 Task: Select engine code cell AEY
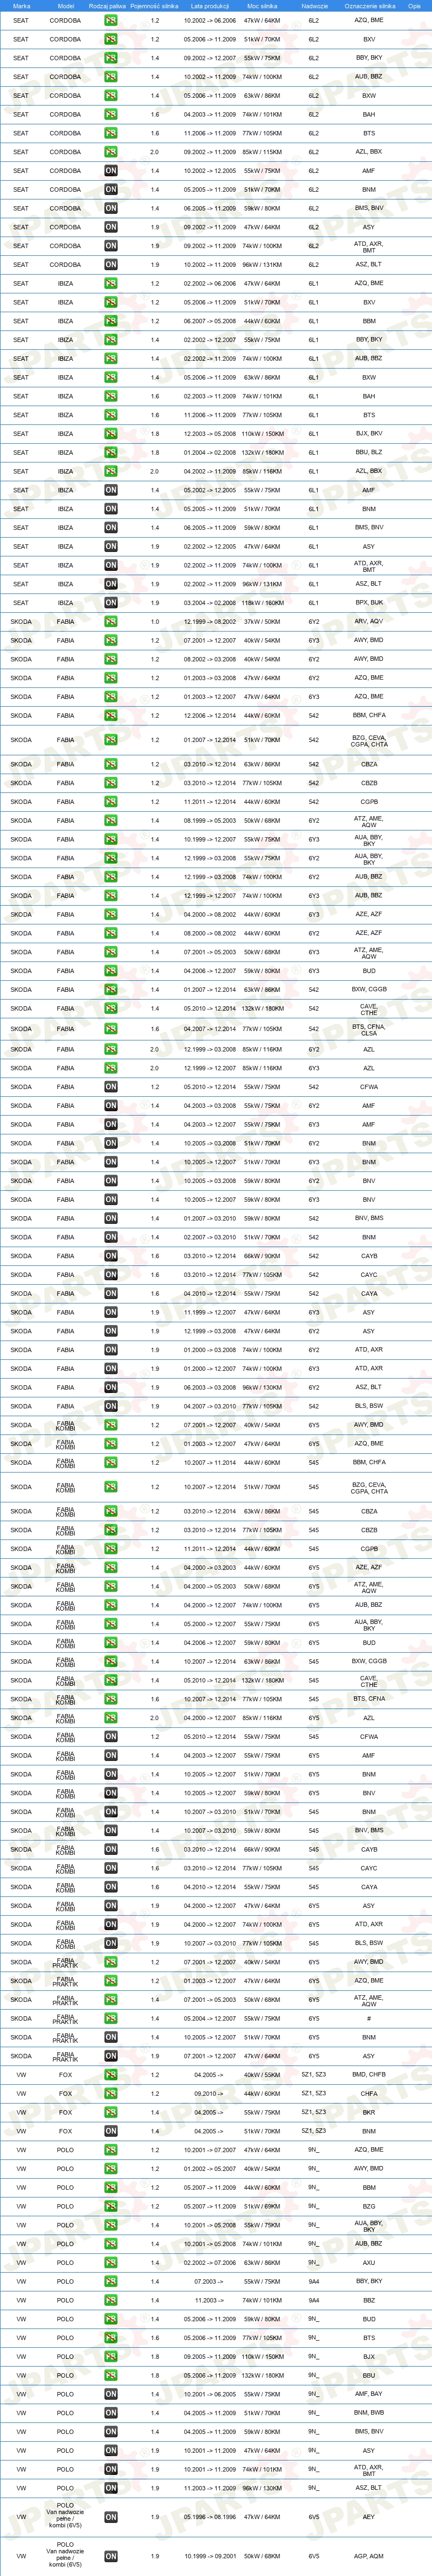tap(369, 2517)
